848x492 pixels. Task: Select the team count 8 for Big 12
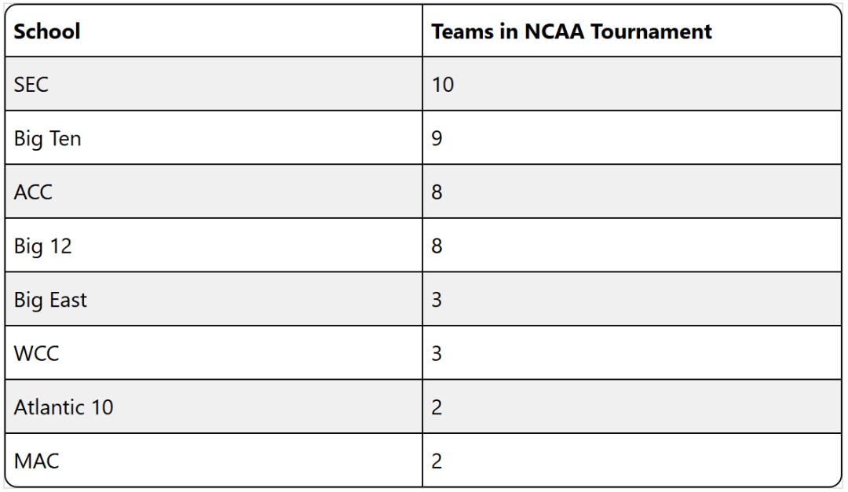click(437, 246)
